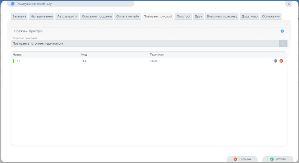
Task: Open the Друк tab
Action: [198, 16]
